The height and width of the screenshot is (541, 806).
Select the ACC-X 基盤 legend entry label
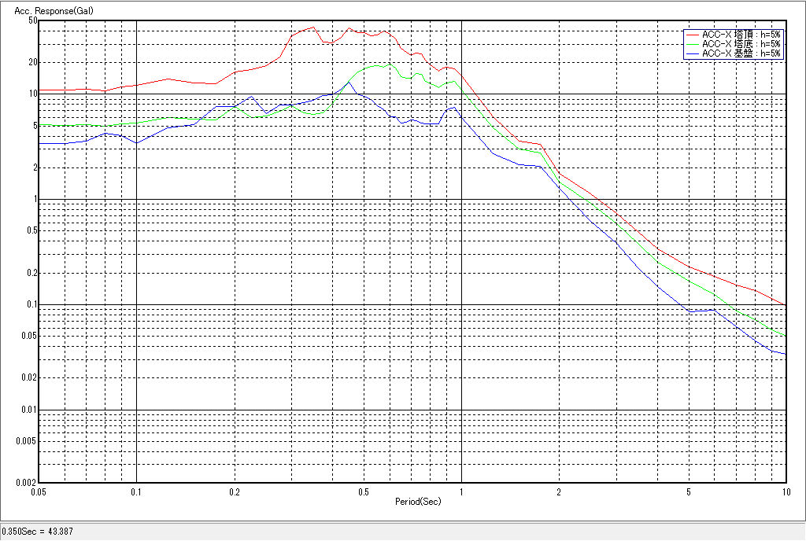[x=741, y=53]
